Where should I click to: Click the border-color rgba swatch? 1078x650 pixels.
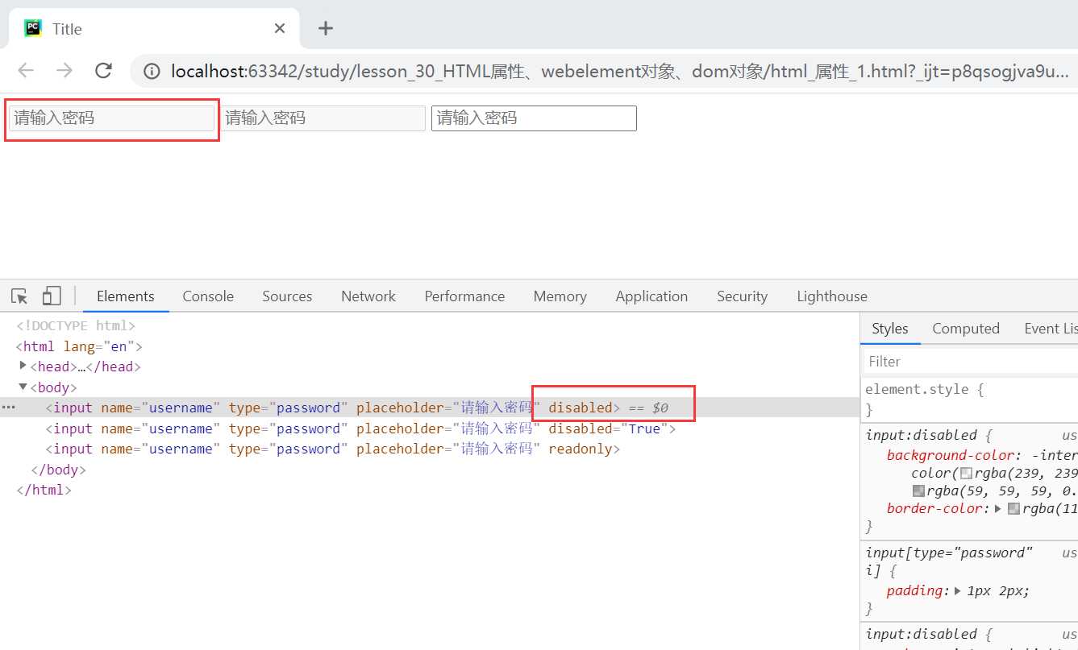click(1013, 509)
